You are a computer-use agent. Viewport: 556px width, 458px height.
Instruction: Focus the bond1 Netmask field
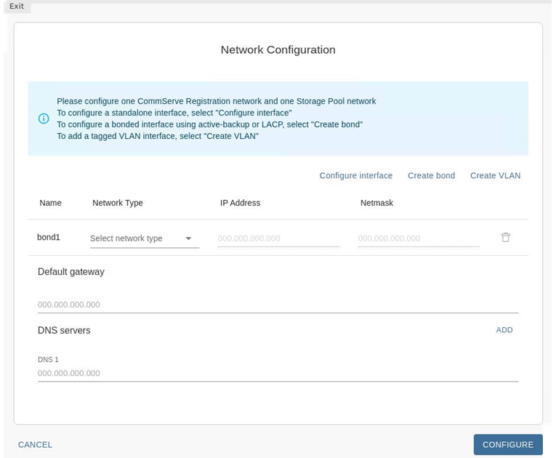[x=418, y=238]
